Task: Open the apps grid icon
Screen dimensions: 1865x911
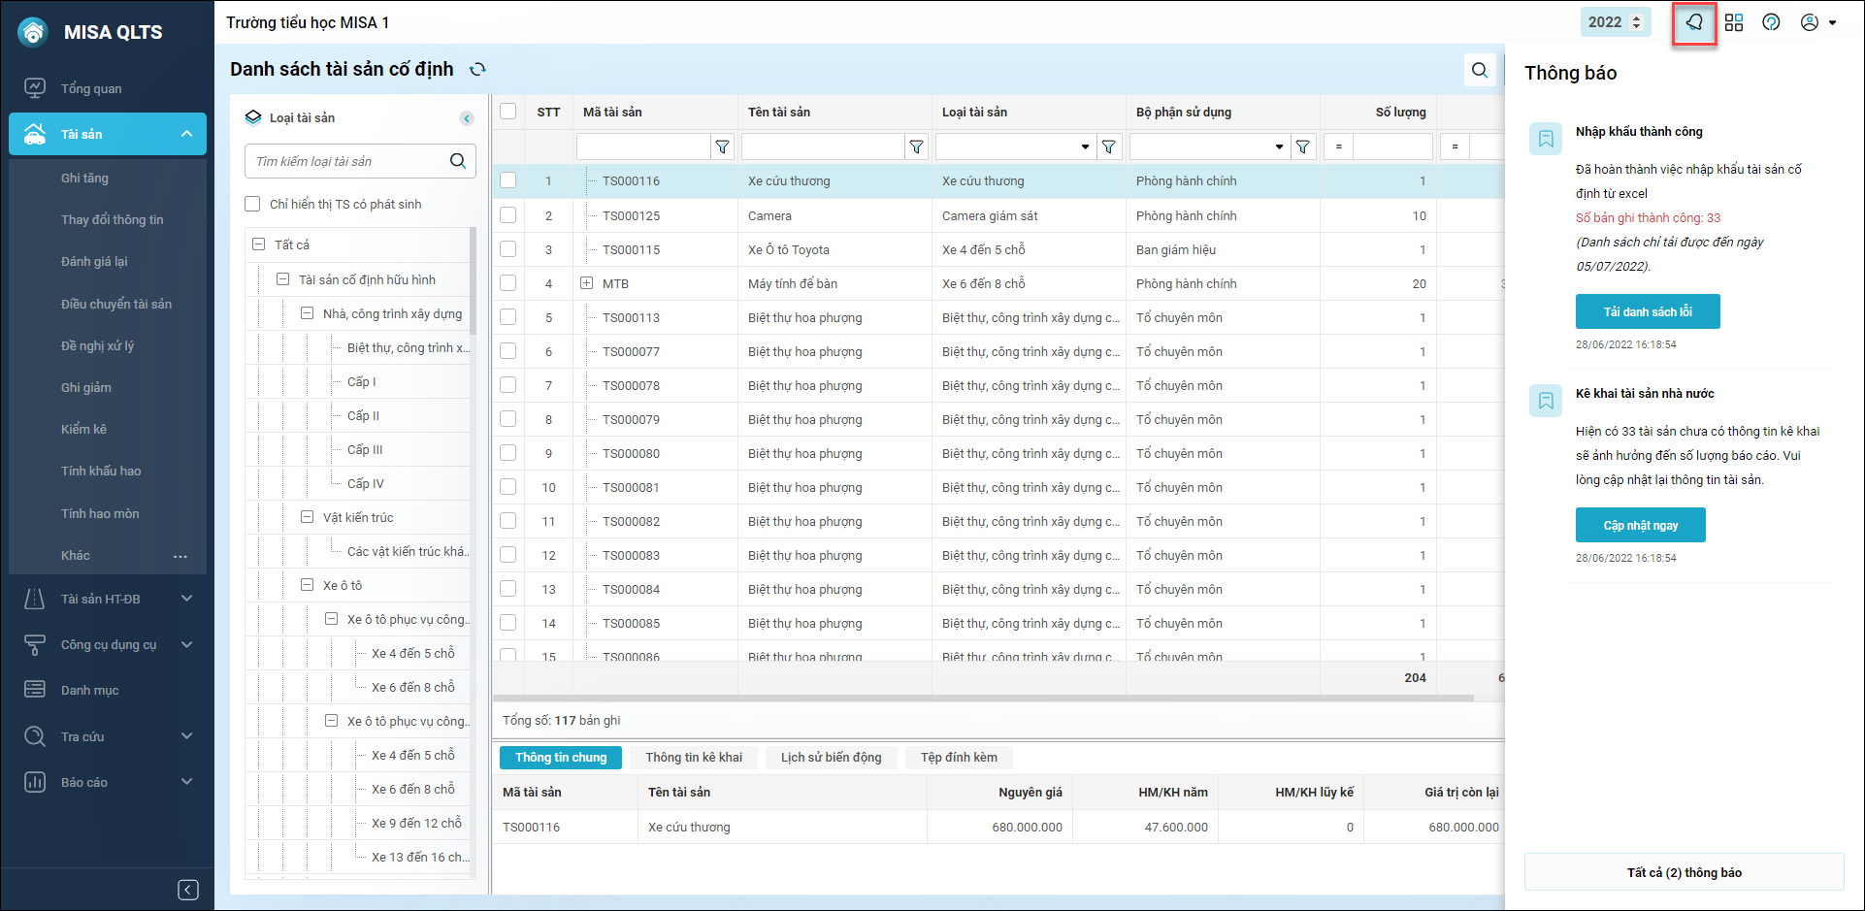Action: click(1734, 22)
